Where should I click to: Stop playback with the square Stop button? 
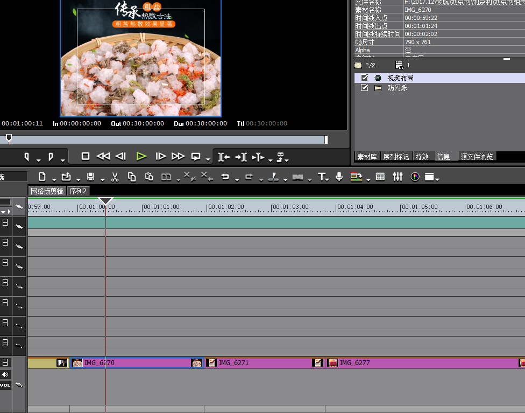[x=86, y=156]
